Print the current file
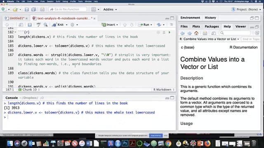This screenshot has height=148, width=264. pyautogui.click(x=42, y=9)
